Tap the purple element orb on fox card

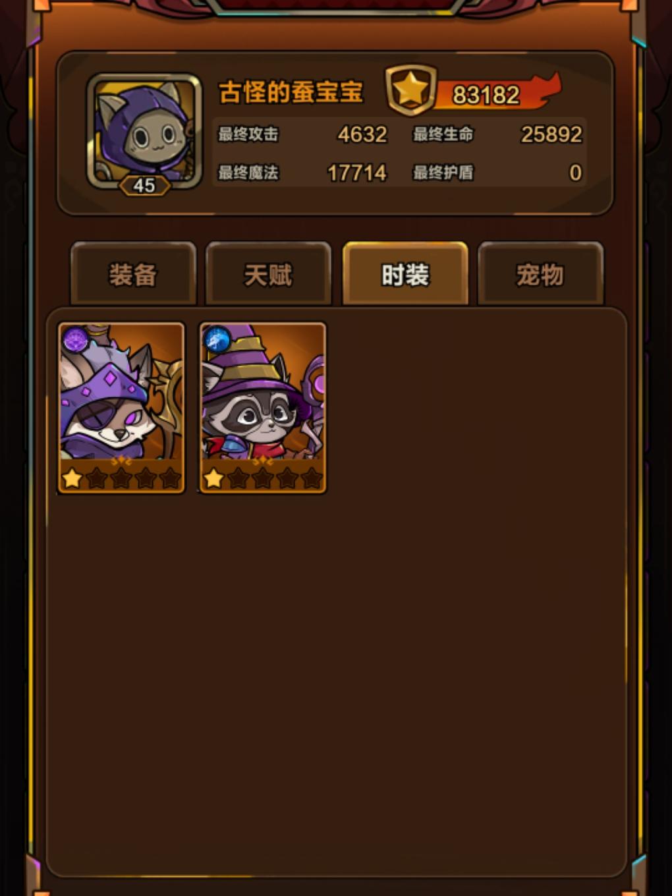[x=76, y=339]
